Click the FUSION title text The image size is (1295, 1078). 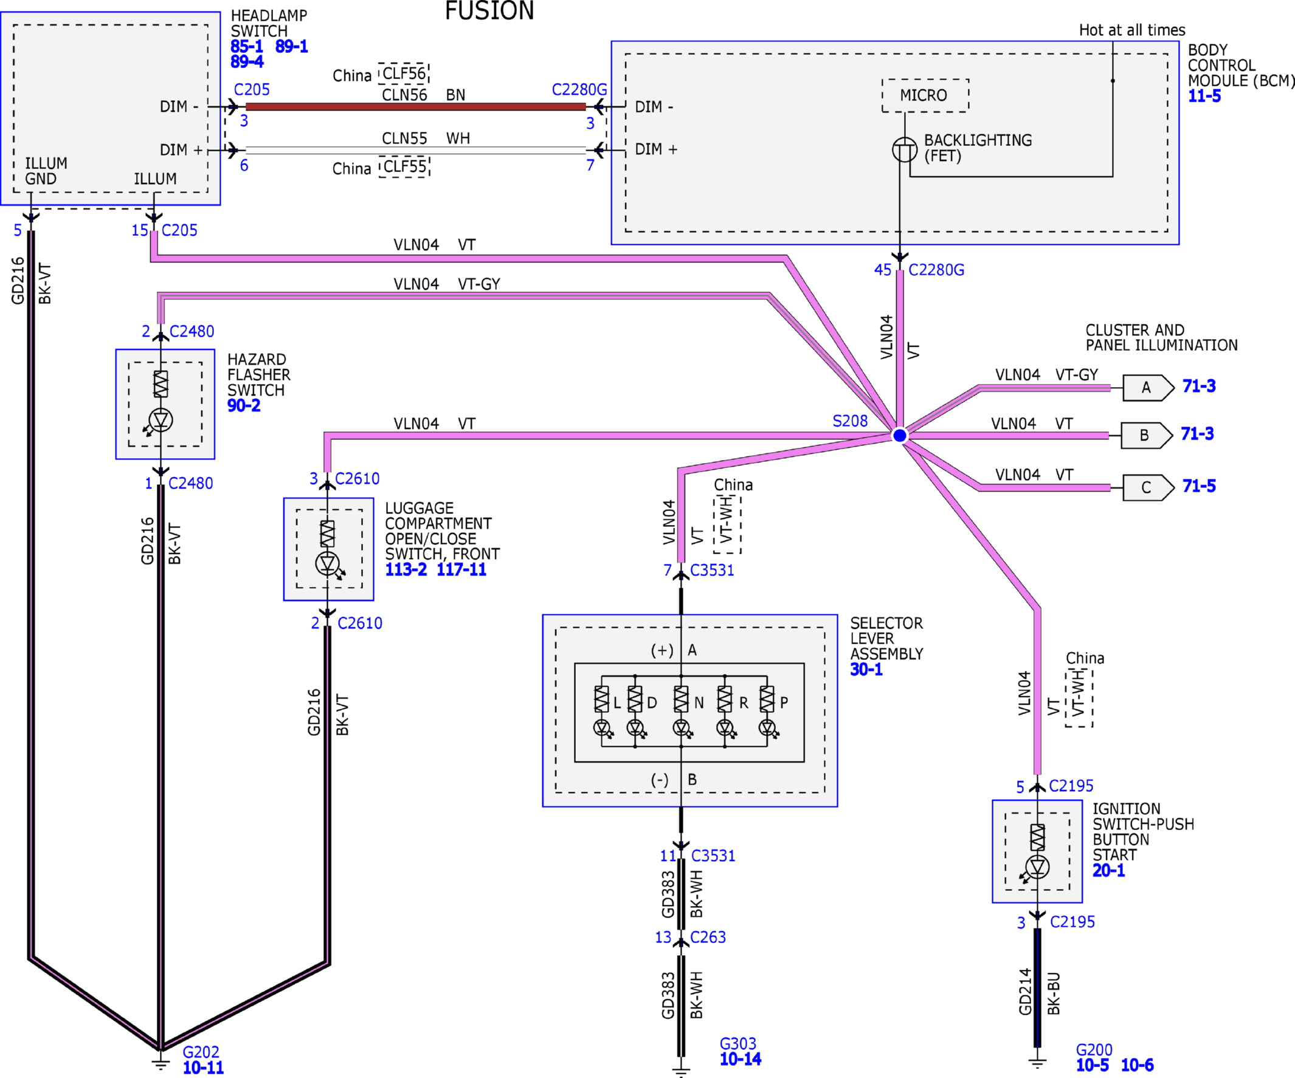pos(489,10)
